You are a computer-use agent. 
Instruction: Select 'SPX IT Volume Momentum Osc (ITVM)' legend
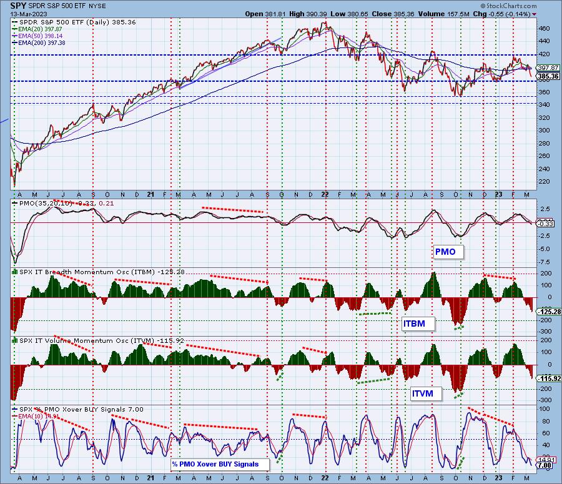[102, 340]
